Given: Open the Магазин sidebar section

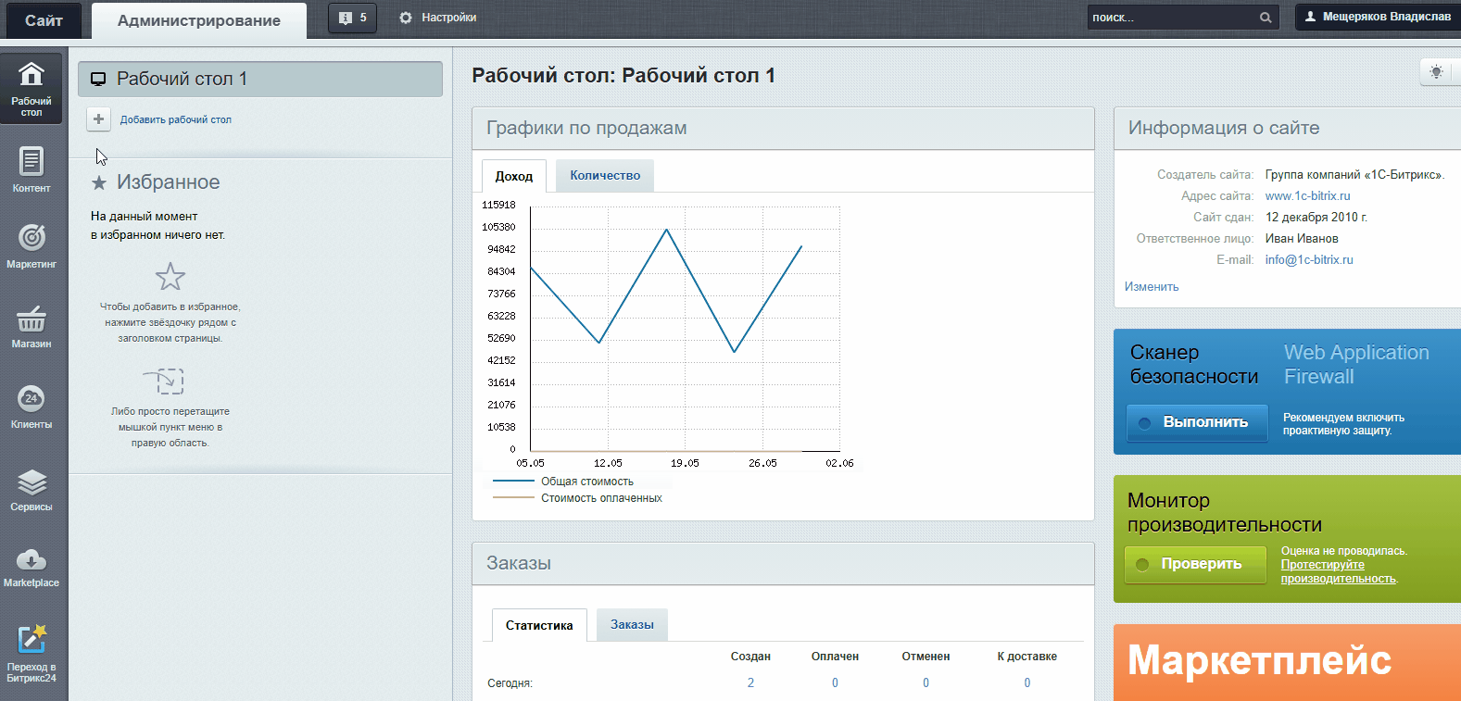Looking at the screenshot, I should pyautogui.click(x=31, y=325).
